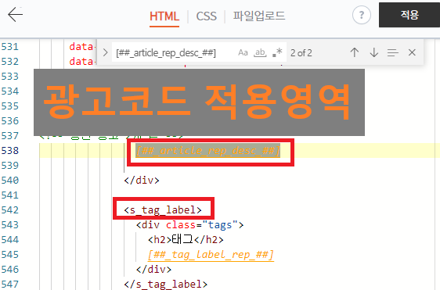The width and height of the screenshot is (440, 290).
Task: Click the 2 of 2 match counter
Action: click(x=301, y=53)
